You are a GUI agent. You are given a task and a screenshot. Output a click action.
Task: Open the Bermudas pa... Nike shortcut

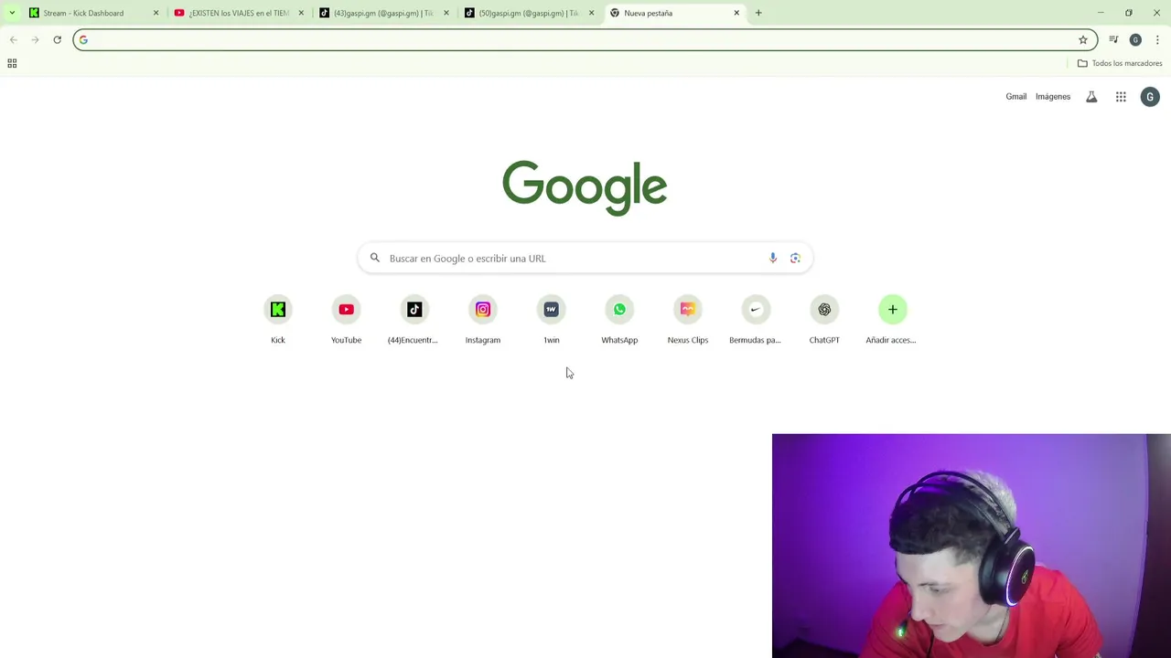click(x=756, y=320)
